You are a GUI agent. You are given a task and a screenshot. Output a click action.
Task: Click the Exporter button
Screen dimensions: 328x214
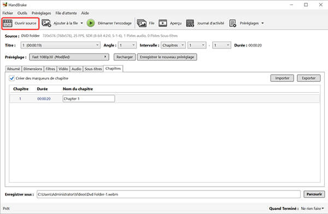click(308, 78)
